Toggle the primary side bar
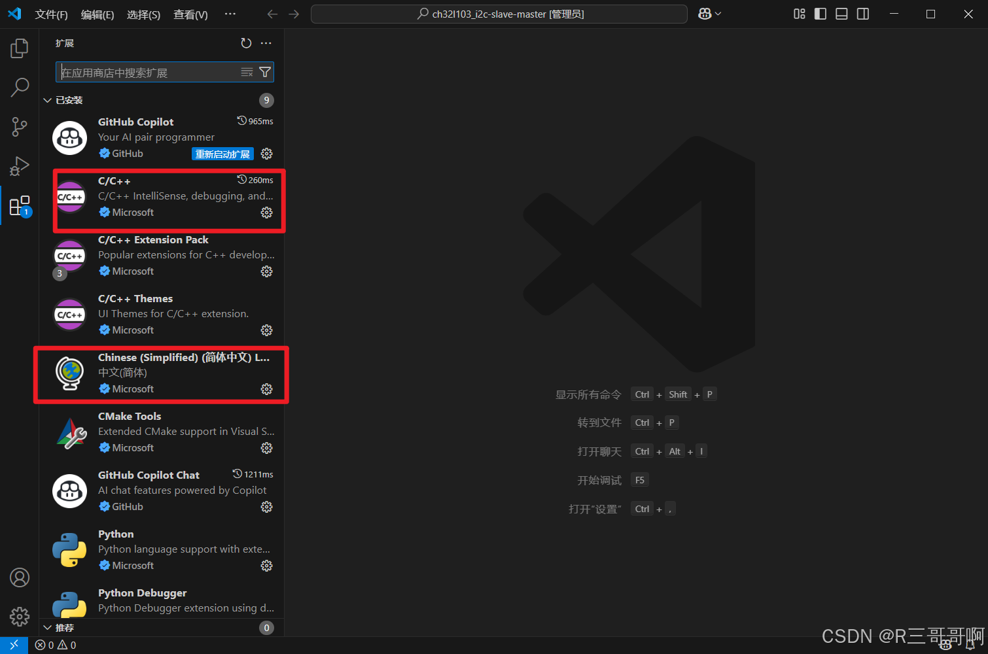 tap(820, 14)
